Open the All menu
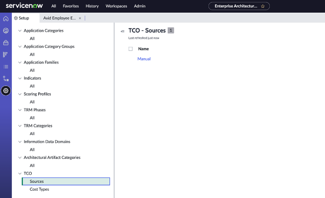The width and height of the screenshot is (325, 198). (x=54, y=6)
